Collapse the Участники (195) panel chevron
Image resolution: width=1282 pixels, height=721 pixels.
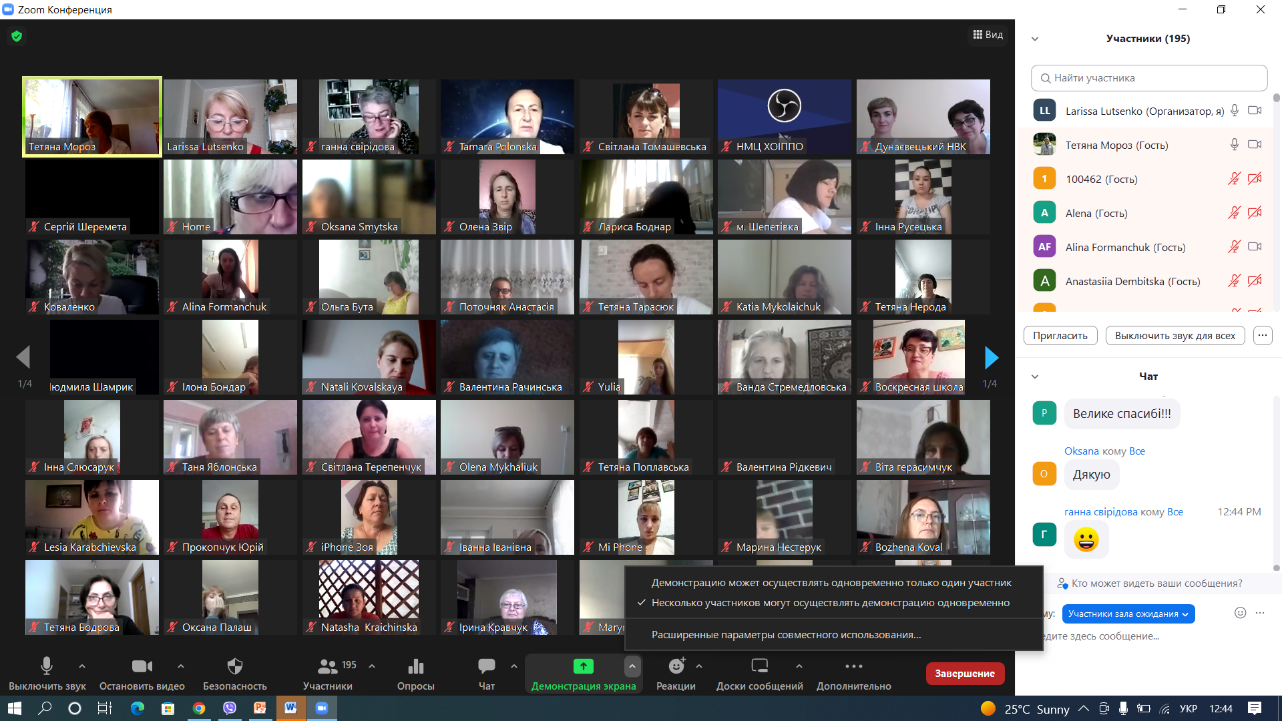click(x=1035, y=39)
